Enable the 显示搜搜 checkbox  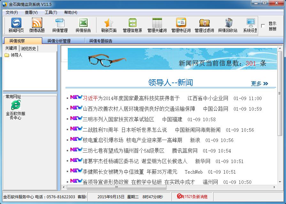tap(263, 25)
